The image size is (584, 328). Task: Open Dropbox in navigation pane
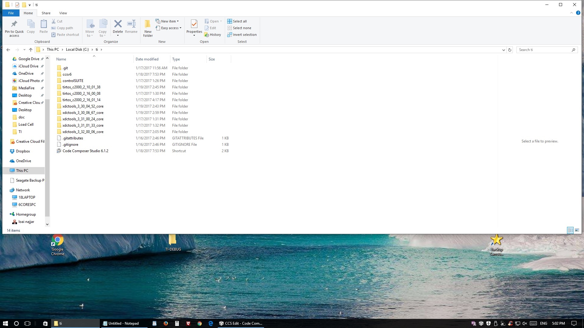coord(23,151)
